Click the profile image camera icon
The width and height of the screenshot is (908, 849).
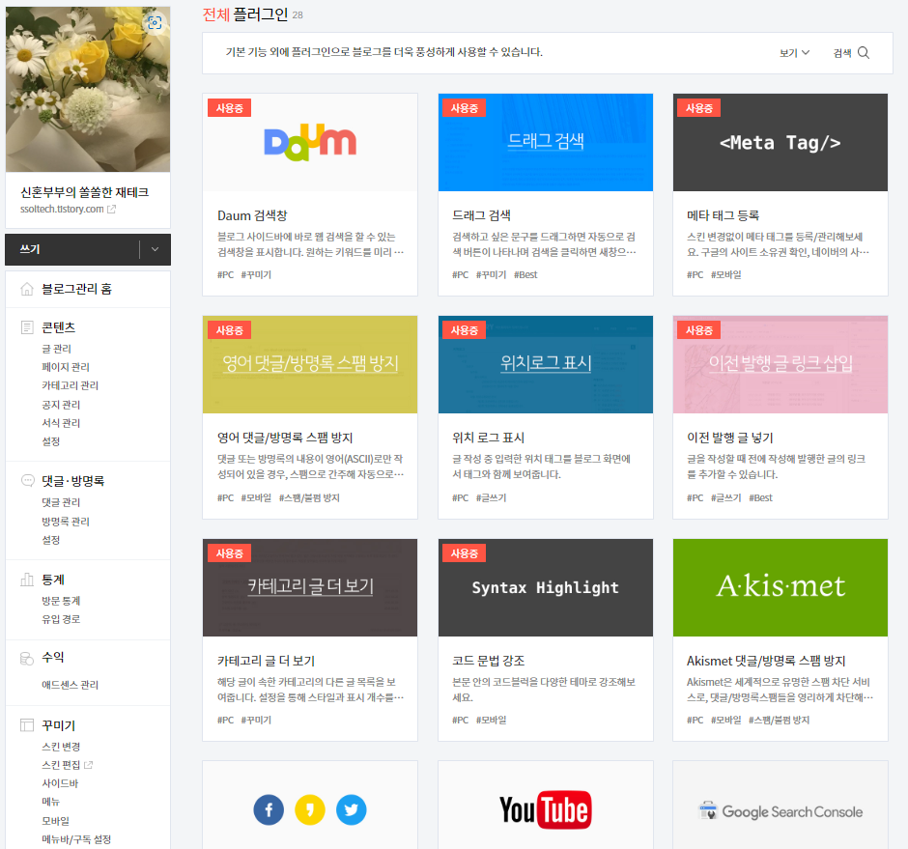(x=155, y=23)
